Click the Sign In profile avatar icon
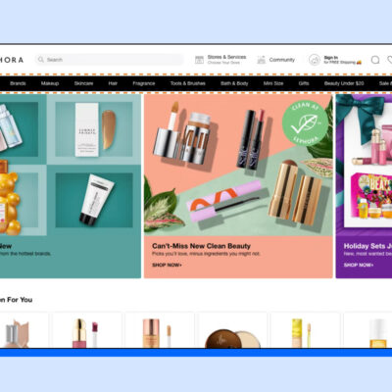Viewport: 392px width, 392px height. 315,60
